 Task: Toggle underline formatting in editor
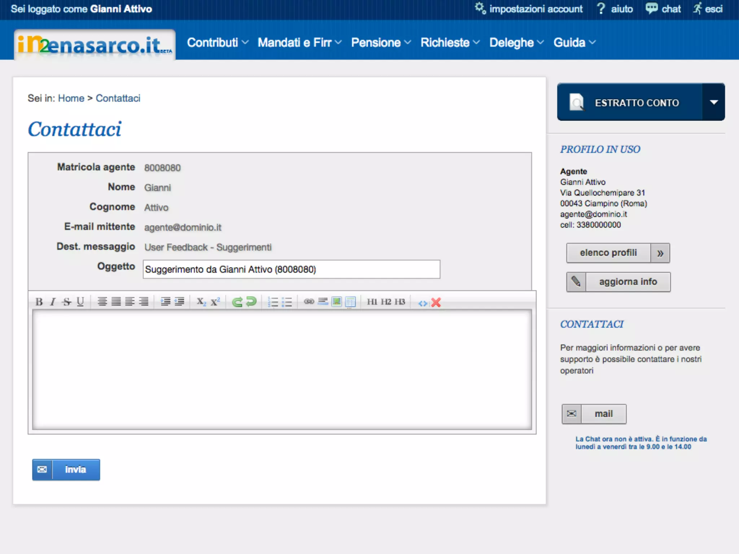point(80,302)
